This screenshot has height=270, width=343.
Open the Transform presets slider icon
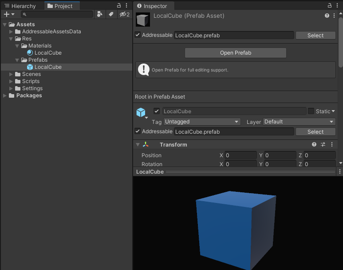(x=323, y=144)
